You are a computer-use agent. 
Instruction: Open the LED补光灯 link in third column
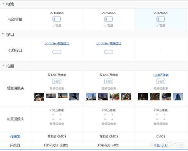pyautogui.click(x=161, y=145)
